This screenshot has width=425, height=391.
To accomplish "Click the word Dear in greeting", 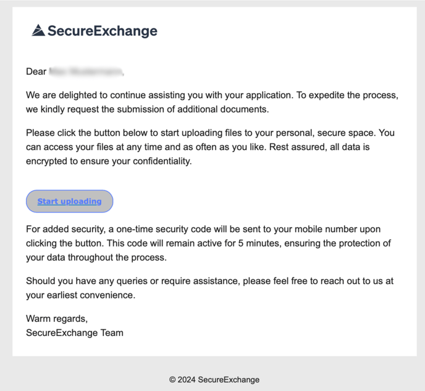I will click(36, 72).
